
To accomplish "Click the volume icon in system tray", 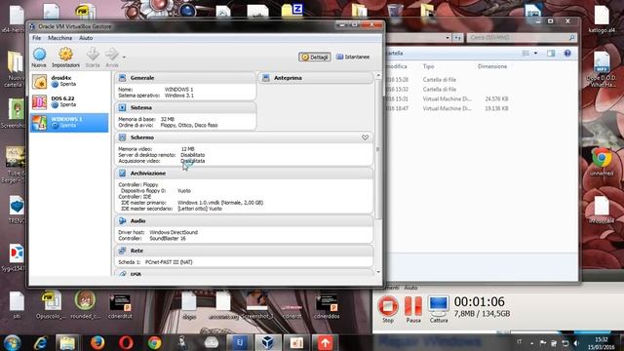I will point(576,343).
